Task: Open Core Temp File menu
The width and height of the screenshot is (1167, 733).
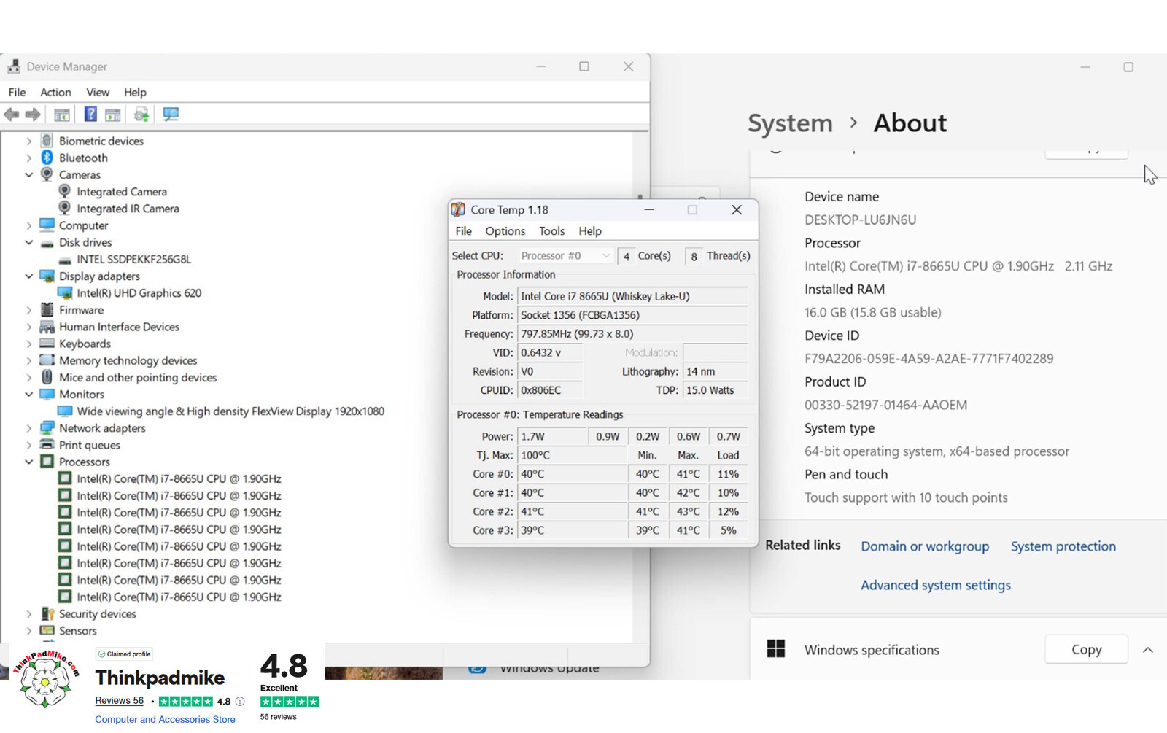Action: coord(463,231)
